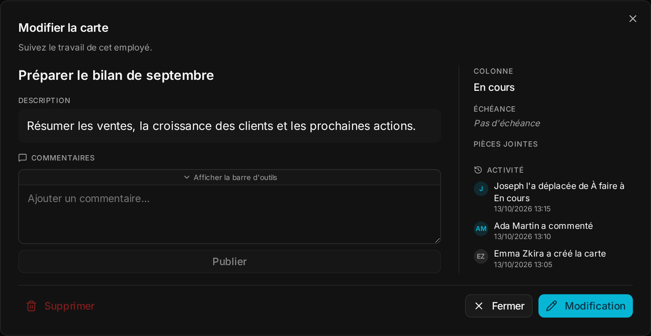Click the 'ACTIVITÉ' section label
651x336 pixels.
pyautogui.click(x=505, y=170)
